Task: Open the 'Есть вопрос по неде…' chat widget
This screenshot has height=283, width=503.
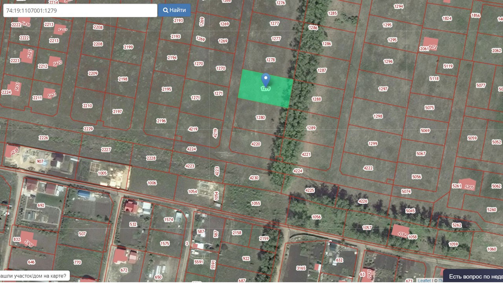Action: point(474,276)
